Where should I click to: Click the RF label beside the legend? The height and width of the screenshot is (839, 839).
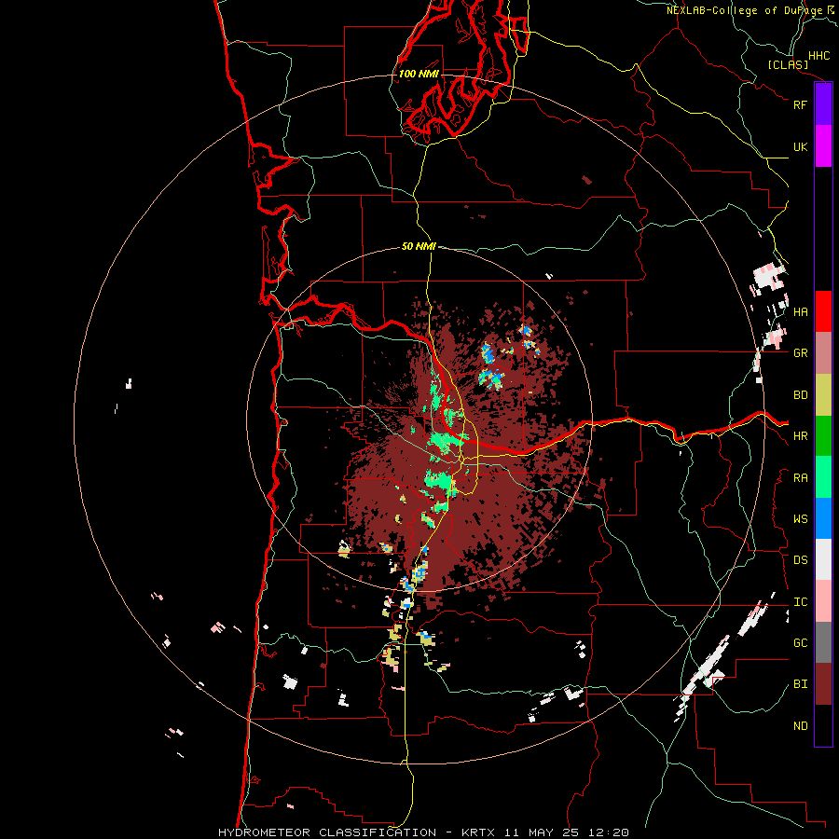click(800, 104)
